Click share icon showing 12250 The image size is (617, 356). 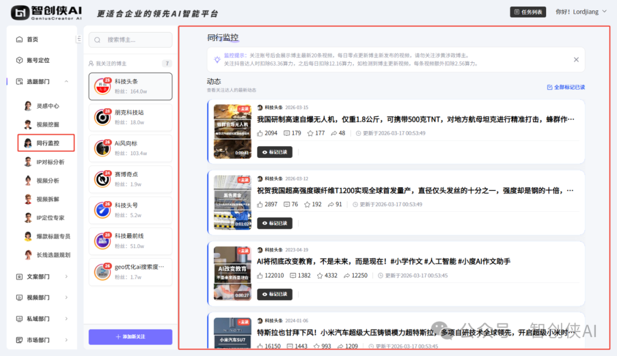(x=347, y=276)
